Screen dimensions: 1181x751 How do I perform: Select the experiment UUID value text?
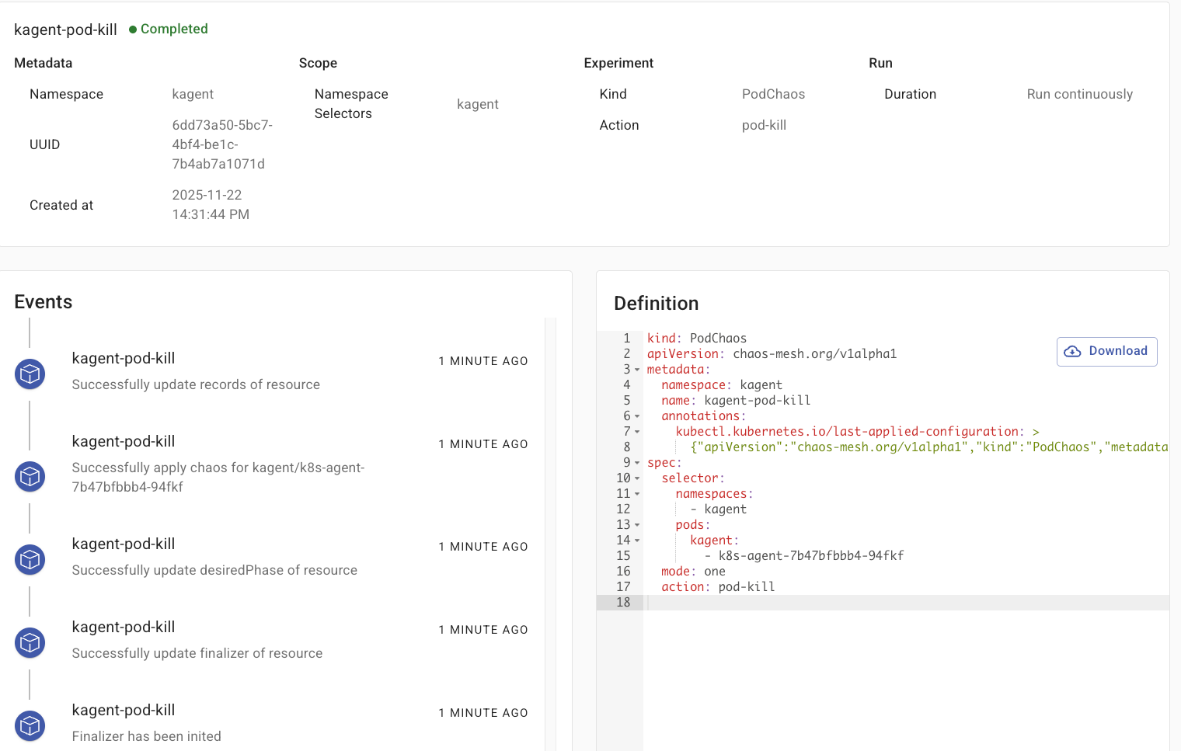click(x=221, y=144)
